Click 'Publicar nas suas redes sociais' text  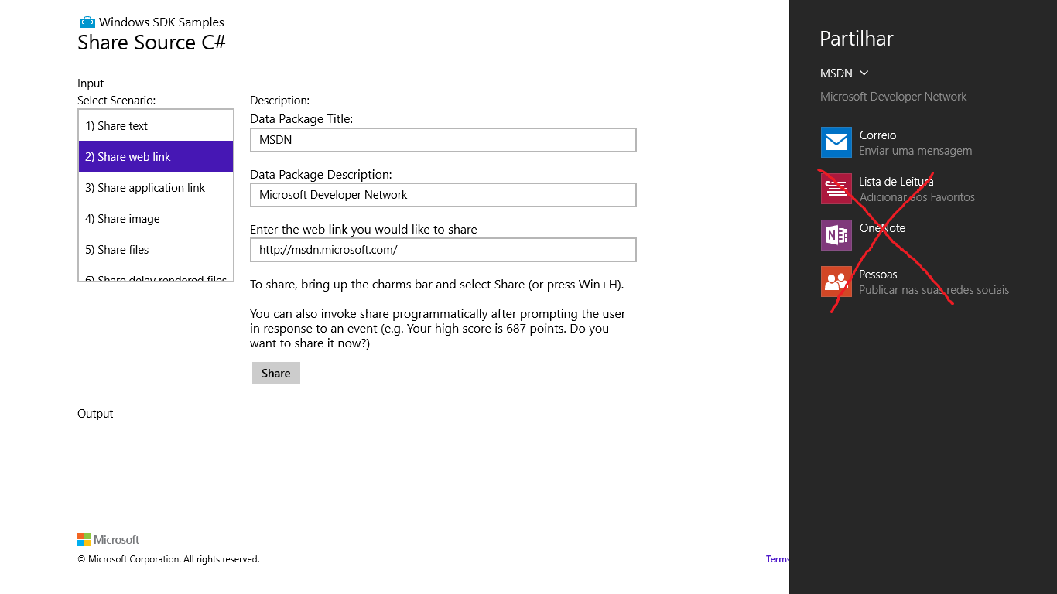click(934, 290)
